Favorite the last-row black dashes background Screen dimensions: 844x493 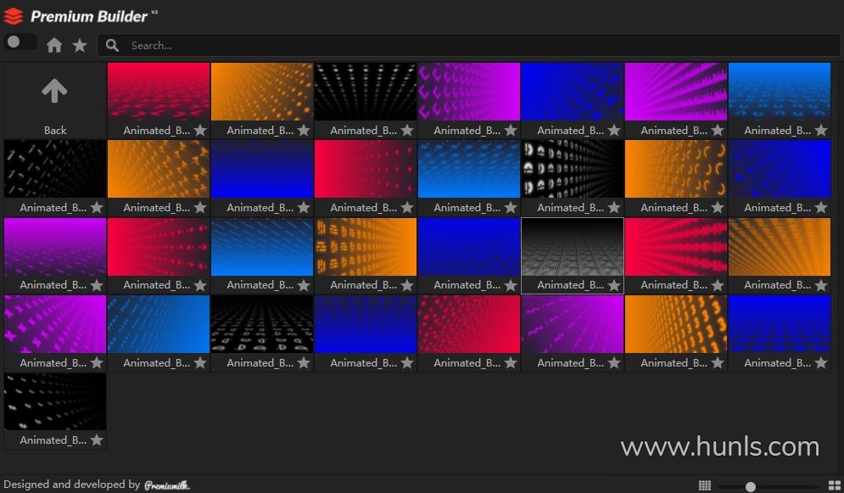[97, 440]
